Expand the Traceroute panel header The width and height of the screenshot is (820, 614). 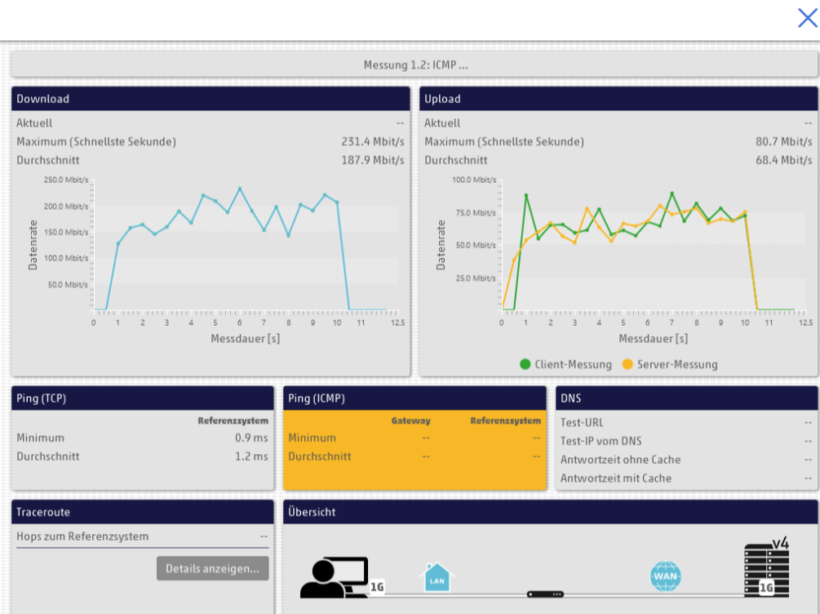(143, 512)
